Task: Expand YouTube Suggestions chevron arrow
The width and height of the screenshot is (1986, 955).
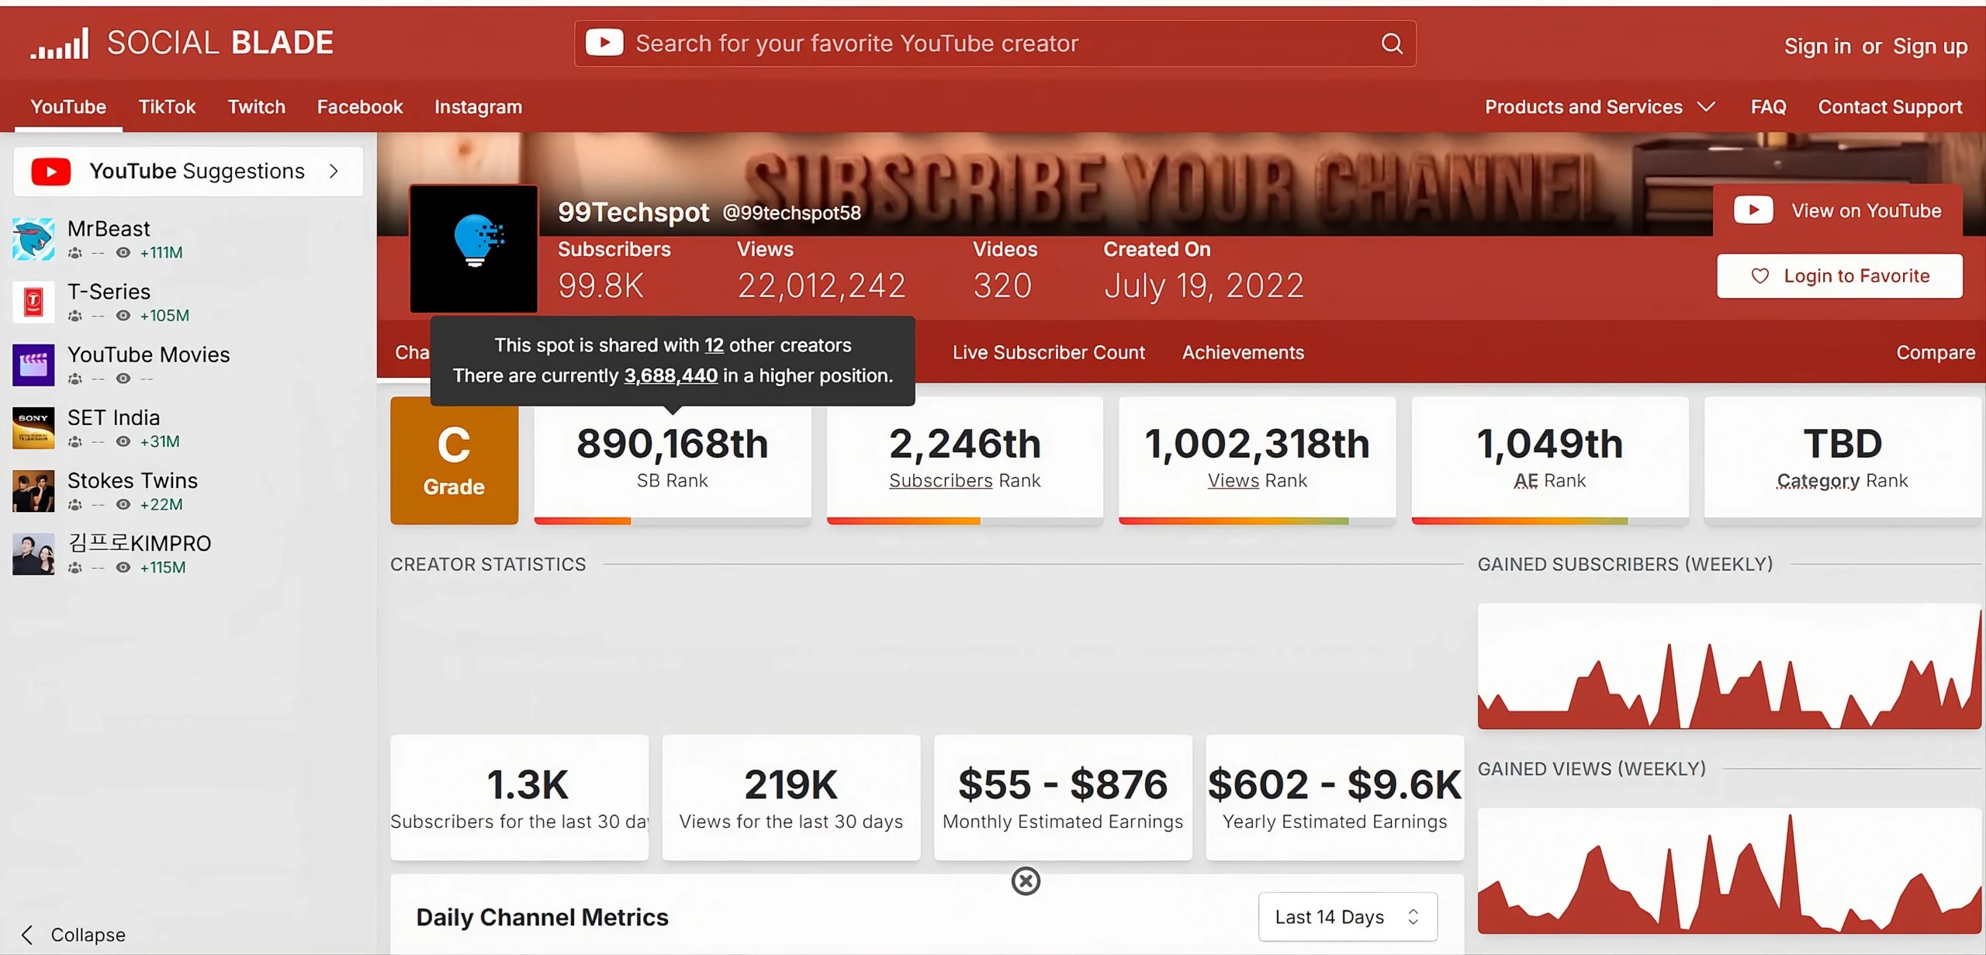Action: (x=334, y=171)
